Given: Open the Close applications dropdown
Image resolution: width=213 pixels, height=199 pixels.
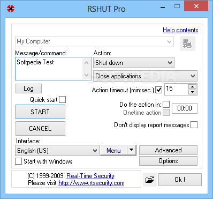Looking at the screenshot, I should point(145,76).
